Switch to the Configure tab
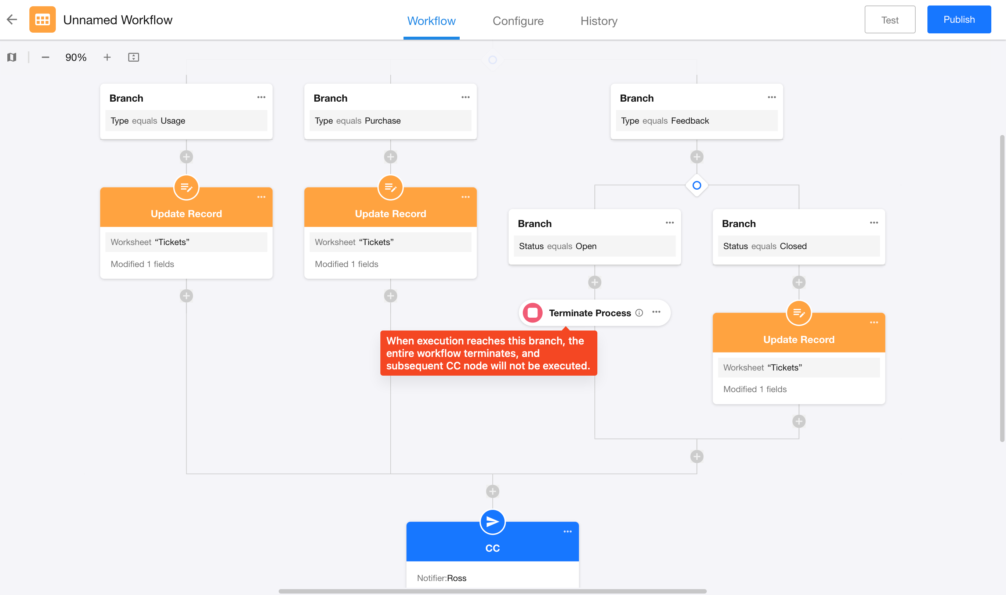The height and width of the screenshot is (595, 1006). click(518, 21)
